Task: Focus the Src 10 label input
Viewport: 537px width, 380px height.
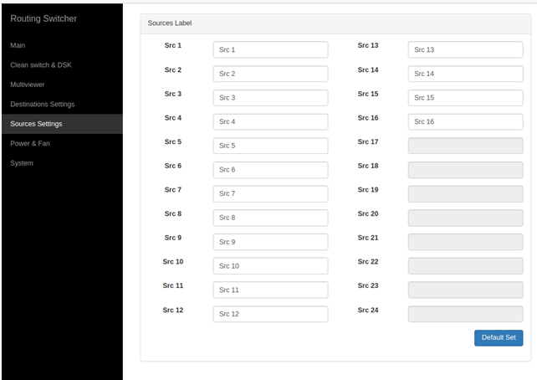Action: (x=270, y=266)
